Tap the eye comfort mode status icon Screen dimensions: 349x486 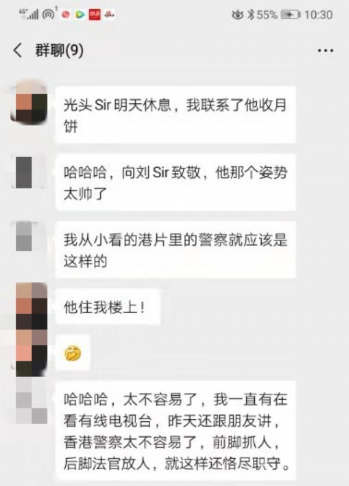pos(237,15)
